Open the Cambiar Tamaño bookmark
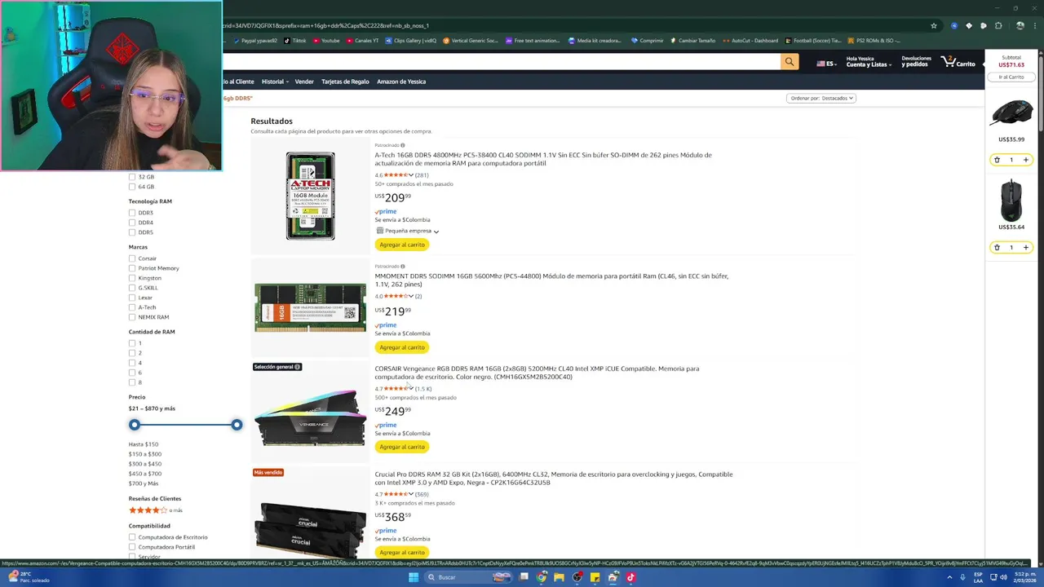Viewport: 1044px width, 587px height. (692, 40)
